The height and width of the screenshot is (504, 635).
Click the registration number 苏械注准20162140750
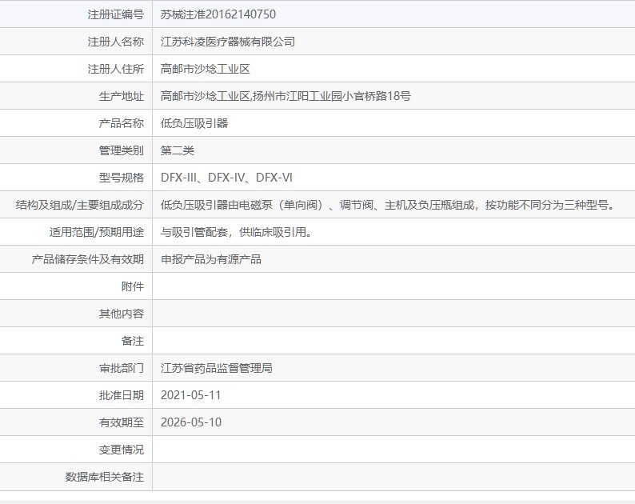(218, 14)
